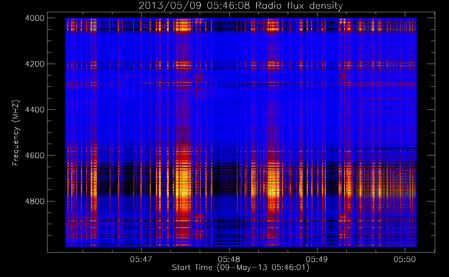Select the 4600 frequency axis label
Screen dimensions: 449x277
35,155
